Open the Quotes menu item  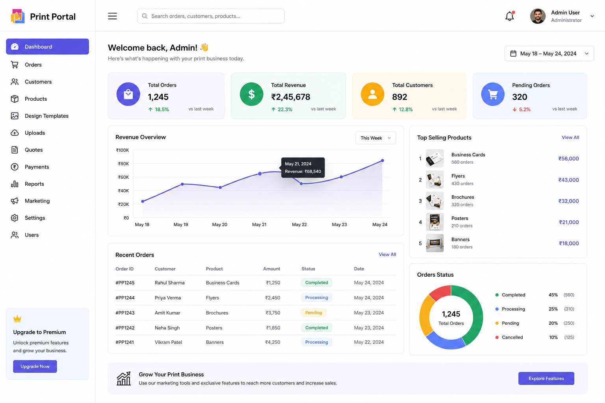coord(47,150)
